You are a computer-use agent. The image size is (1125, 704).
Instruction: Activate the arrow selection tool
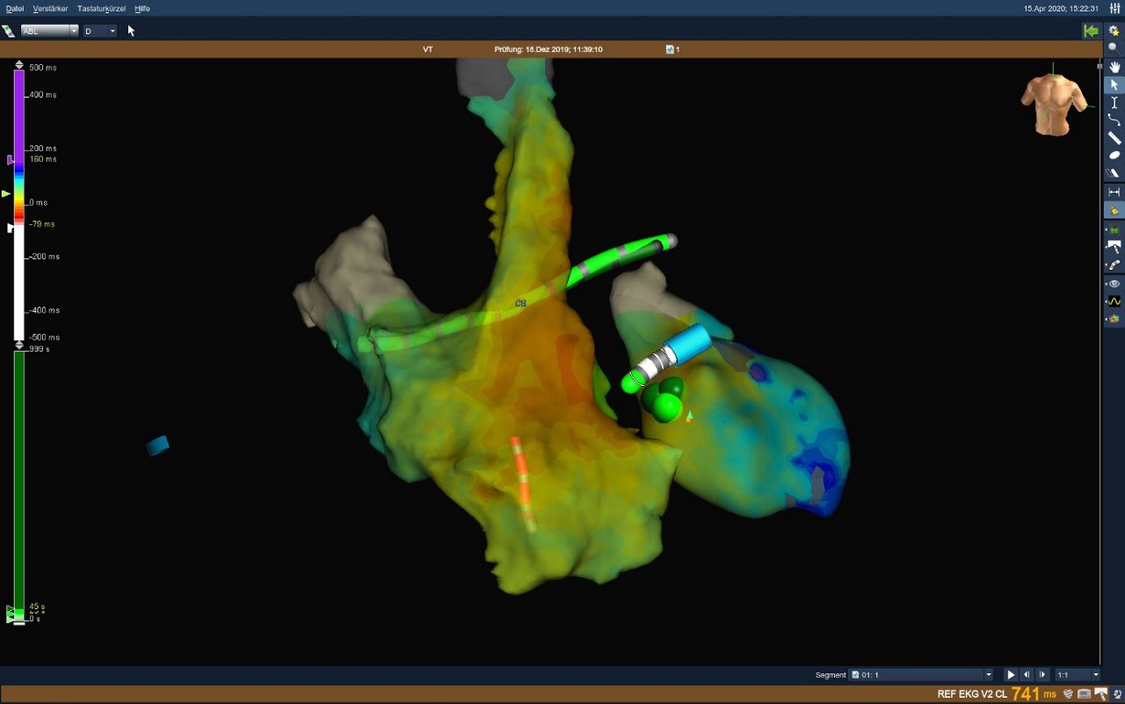coord(1113,84)
